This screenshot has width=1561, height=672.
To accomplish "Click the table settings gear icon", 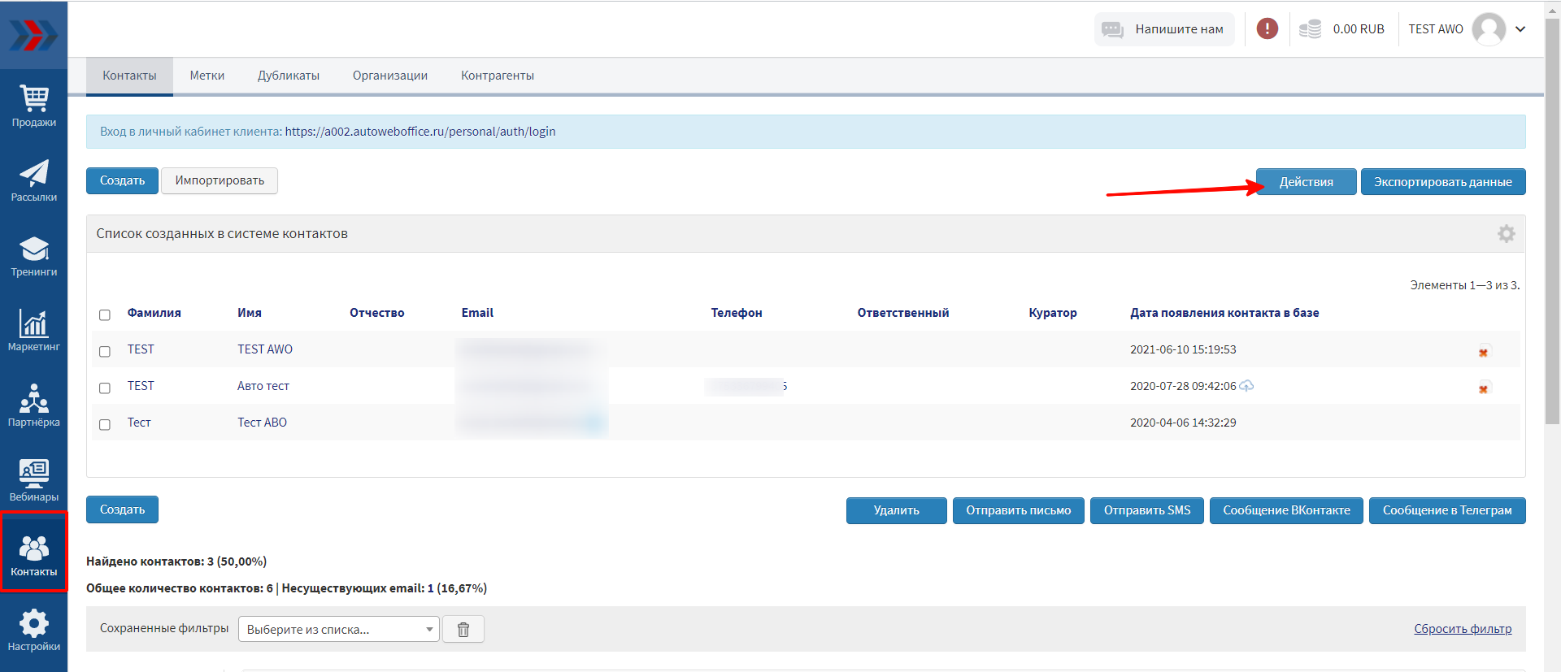I will tap(1506, 234).
